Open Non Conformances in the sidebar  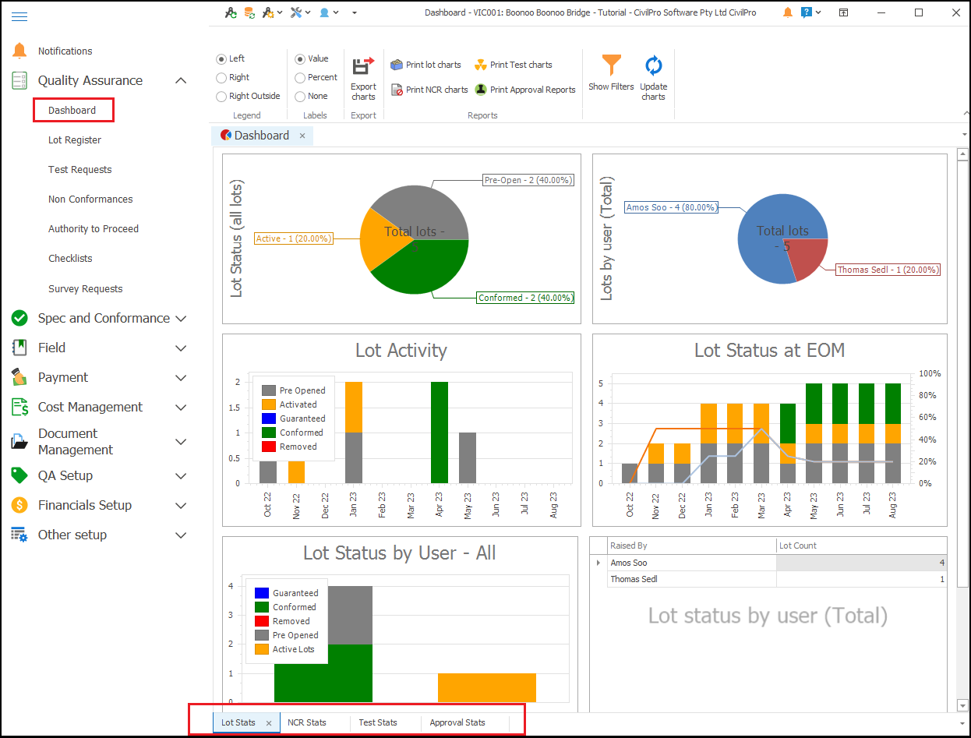click(x=90, y=200)
